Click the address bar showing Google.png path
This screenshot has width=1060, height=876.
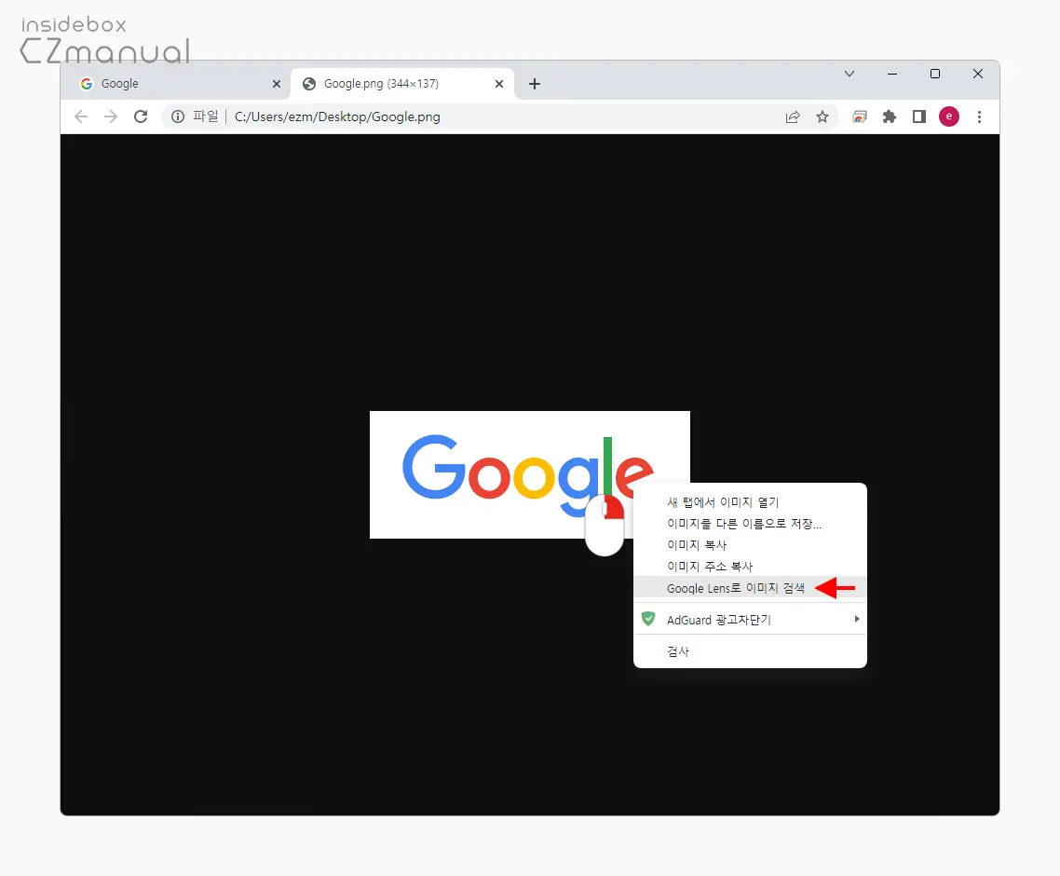(373, 116)
